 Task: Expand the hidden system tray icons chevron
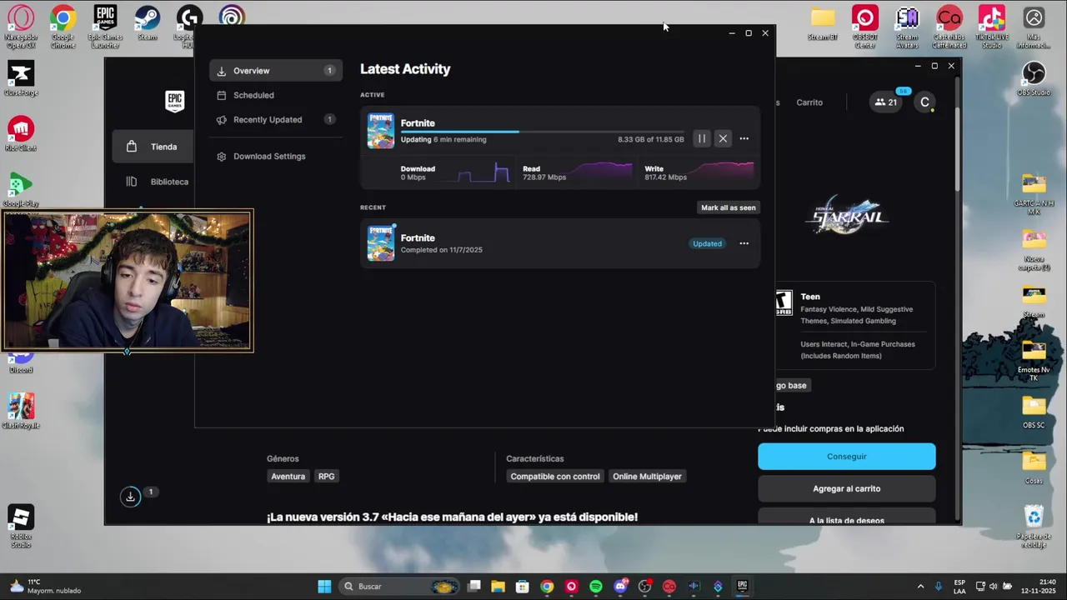[x=920, y=587]
